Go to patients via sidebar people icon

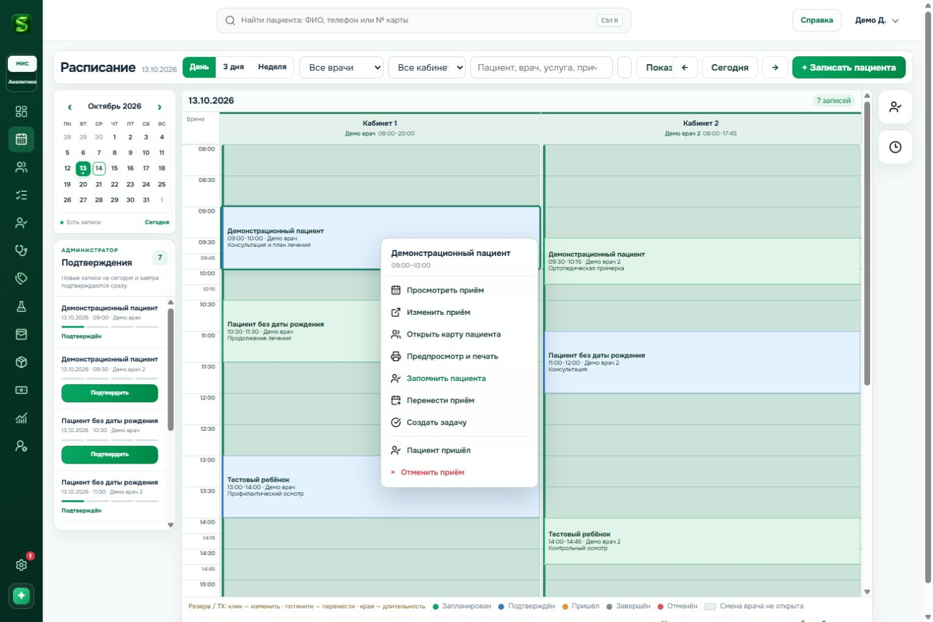(x=22, y=167)
